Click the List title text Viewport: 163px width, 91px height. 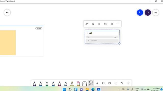(x=89, y=33)
